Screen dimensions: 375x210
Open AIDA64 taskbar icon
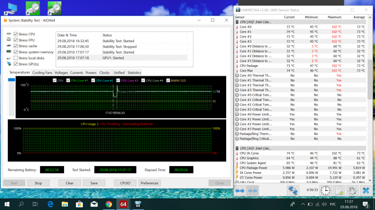(123, 204)
